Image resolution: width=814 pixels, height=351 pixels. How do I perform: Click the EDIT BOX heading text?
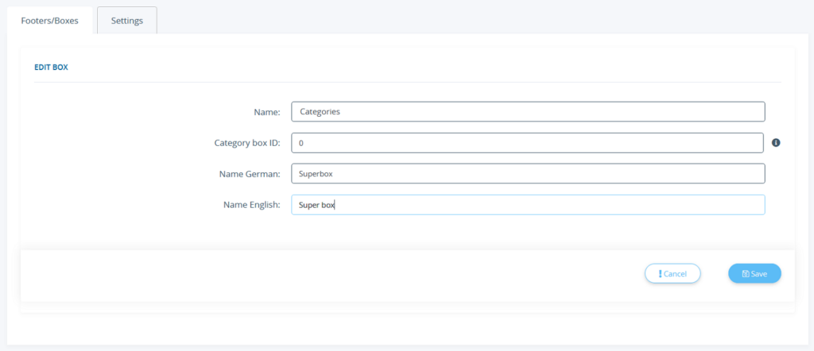point(51,67)
